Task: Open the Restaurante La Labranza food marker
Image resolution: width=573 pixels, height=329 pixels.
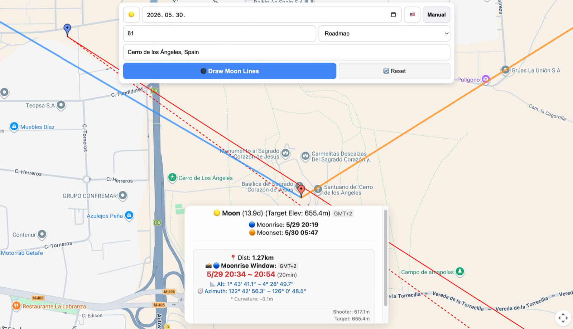Action: [x=16, y=306]
